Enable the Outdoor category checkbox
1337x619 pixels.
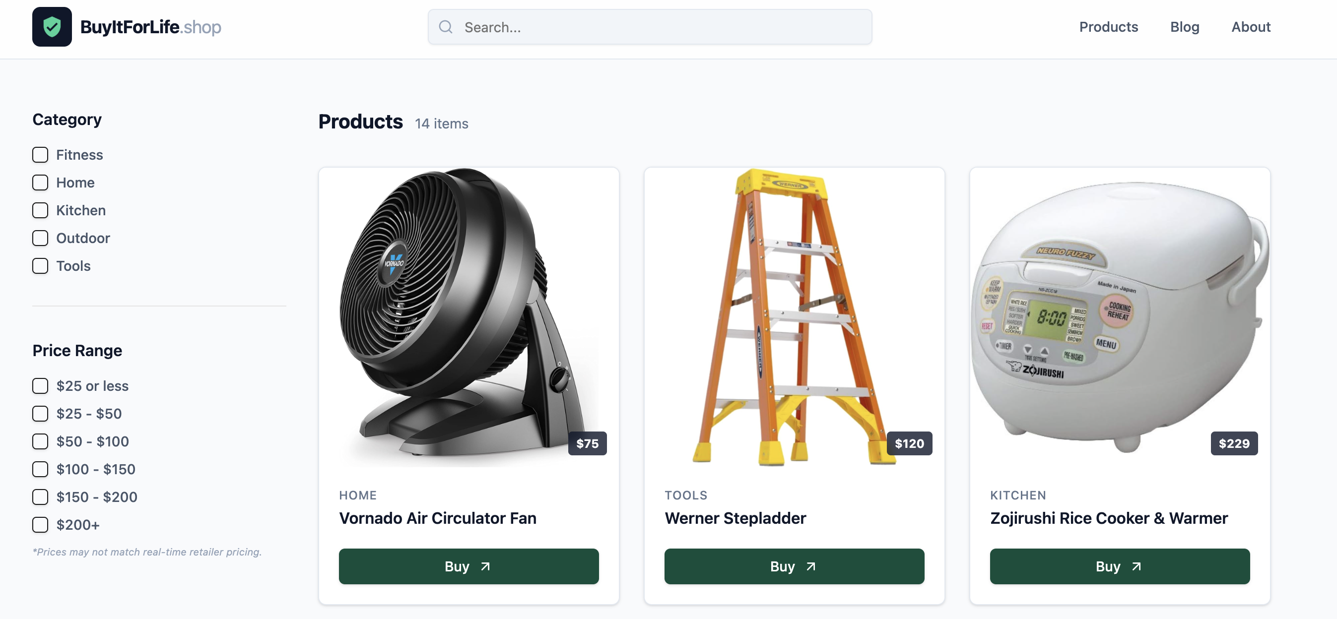tap(40, 238)
